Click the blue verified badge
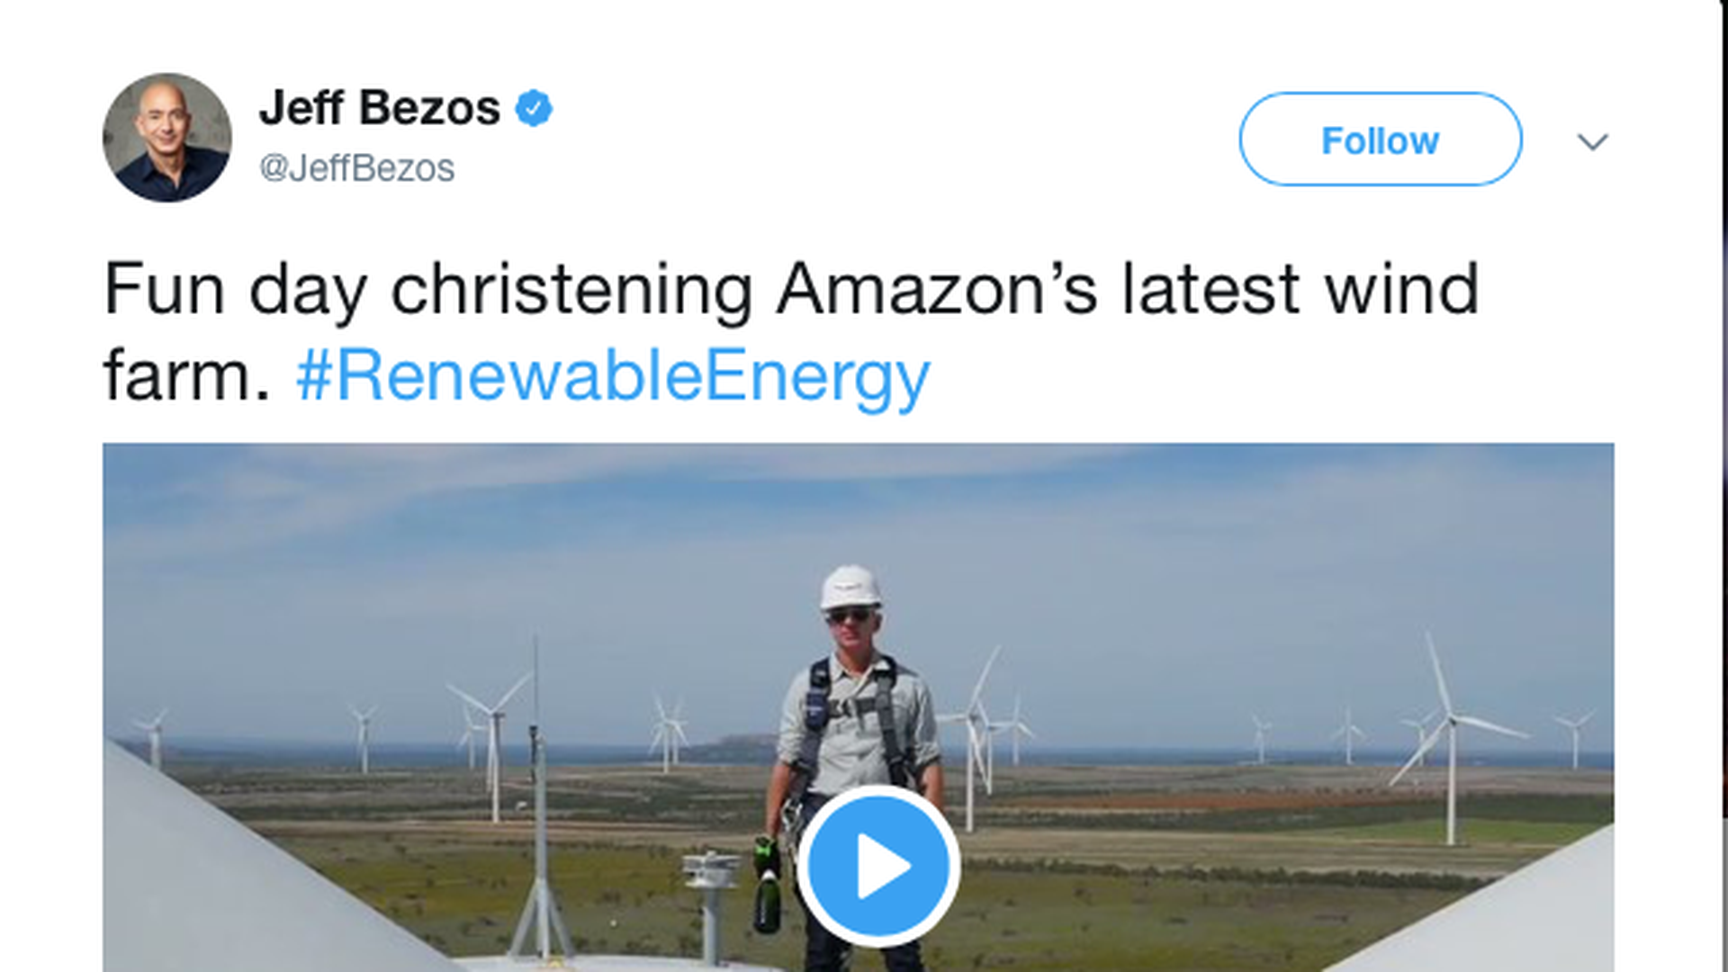The image size is (1728, 972). tap(534, 109)
